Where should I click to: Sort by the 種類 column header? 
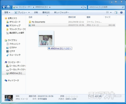[x=88, y=17]
